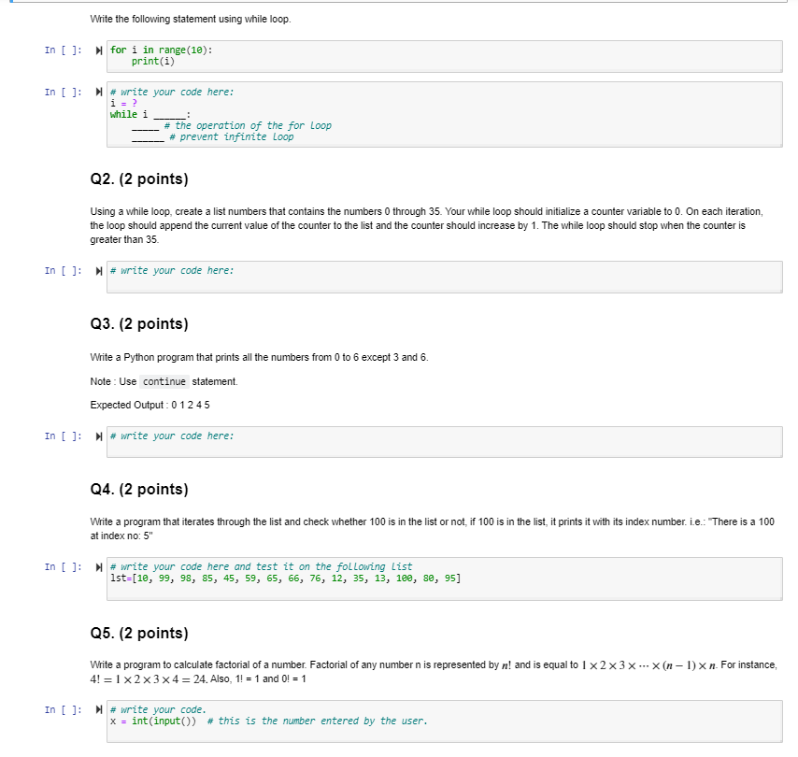Click the run arrow beside the Q5 factorial cell
The width and height of the screenshot is (798, 757).
98,709
